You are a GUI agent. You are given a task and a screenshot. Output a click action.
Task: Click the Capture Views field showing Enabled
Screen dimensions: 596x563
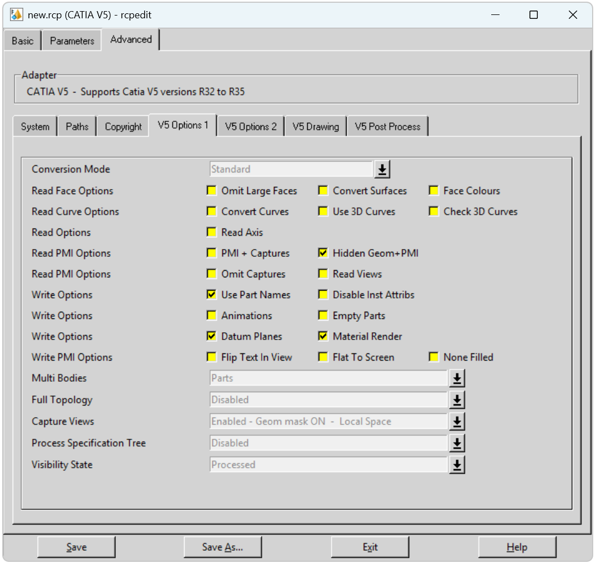tap(328, 422)
